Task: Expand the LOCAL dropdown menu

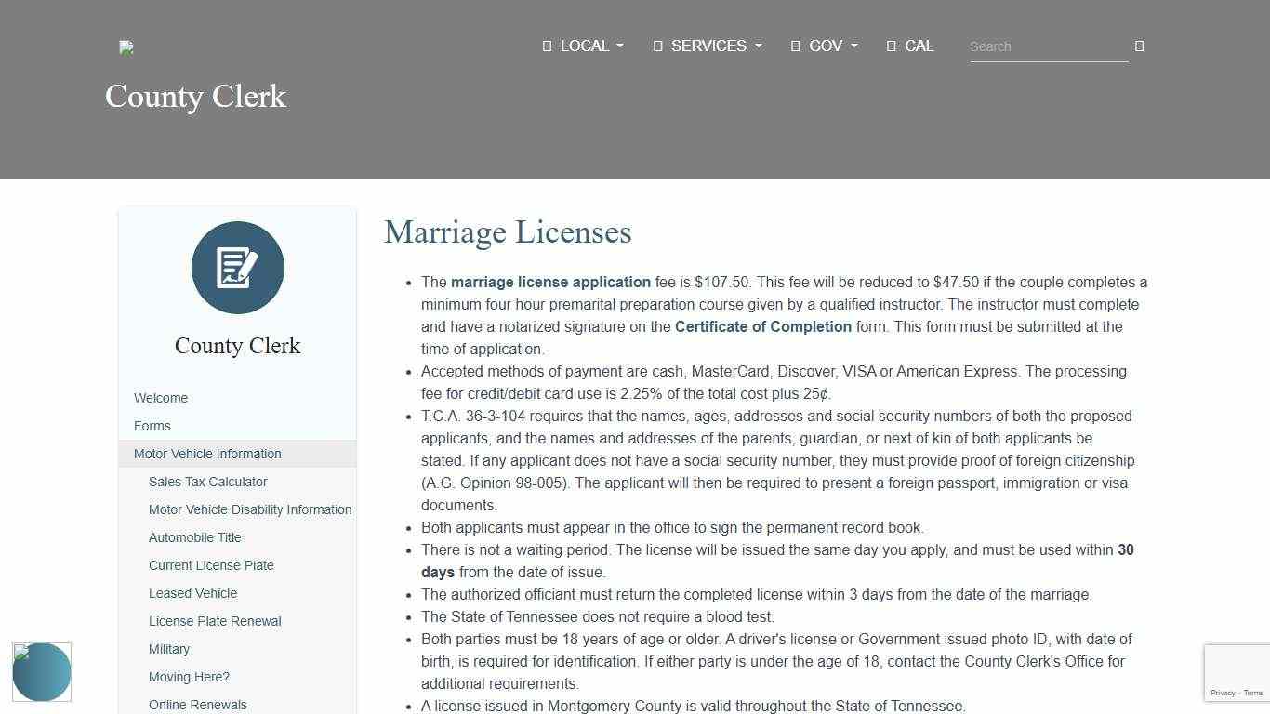Action: [584, 46]
